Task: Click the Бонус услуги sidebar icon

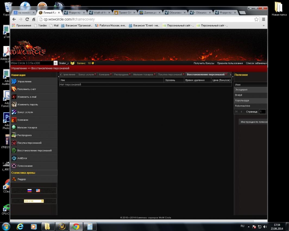Action: (14, 112)
